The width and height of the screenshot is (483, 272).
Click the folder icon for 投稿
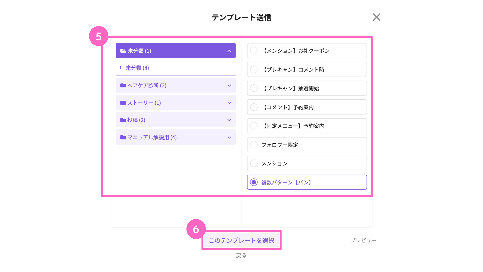(x=123, y=120)
